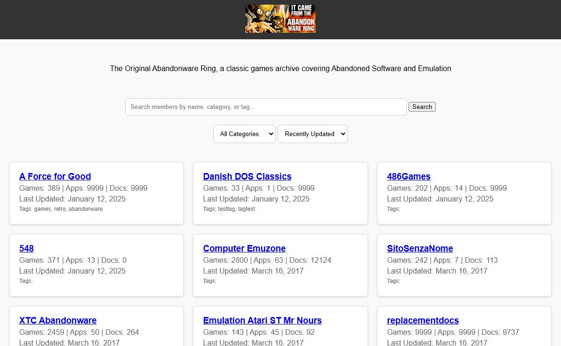Open the A Force for Good link

pos(55,176)
